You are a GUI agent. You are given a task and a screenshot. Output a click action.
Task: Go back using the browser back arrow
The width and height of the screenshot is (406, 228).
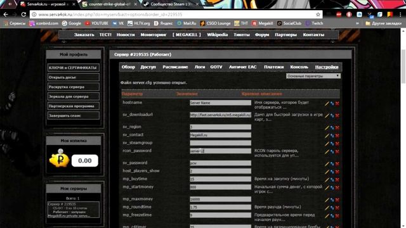click(6, 15)
